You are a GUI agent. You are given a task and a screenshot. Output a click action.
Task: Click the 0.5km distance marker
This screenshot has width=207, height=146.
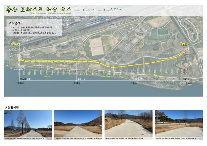click(x=77, y=83)
